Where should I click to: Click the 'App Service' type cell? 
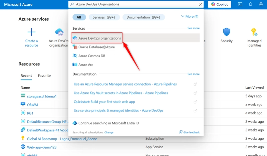click(154, 147)
